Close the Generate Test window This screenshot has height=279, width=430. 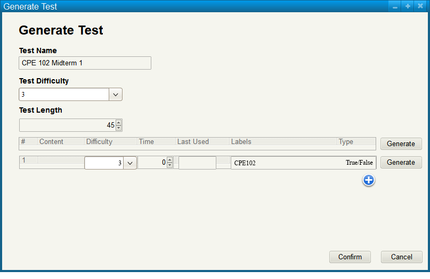point(420,7)
